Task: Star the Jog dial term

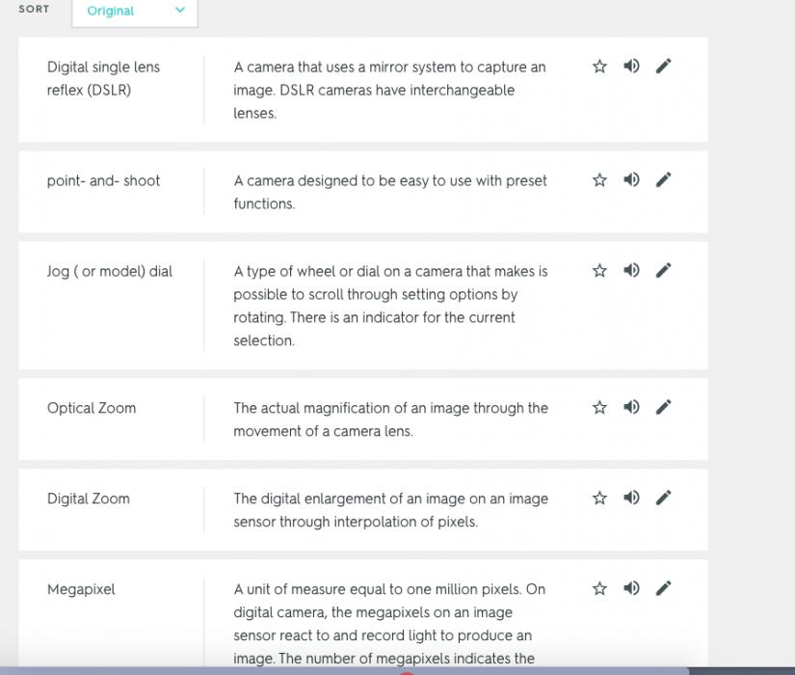Action: coord(599,271)
